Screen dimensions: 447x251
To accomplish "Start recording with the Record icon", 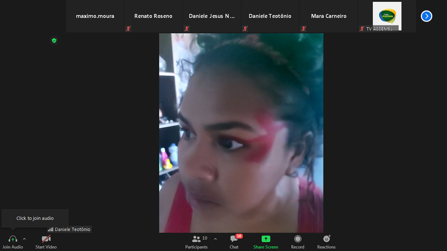I will [x=297, y=239].
